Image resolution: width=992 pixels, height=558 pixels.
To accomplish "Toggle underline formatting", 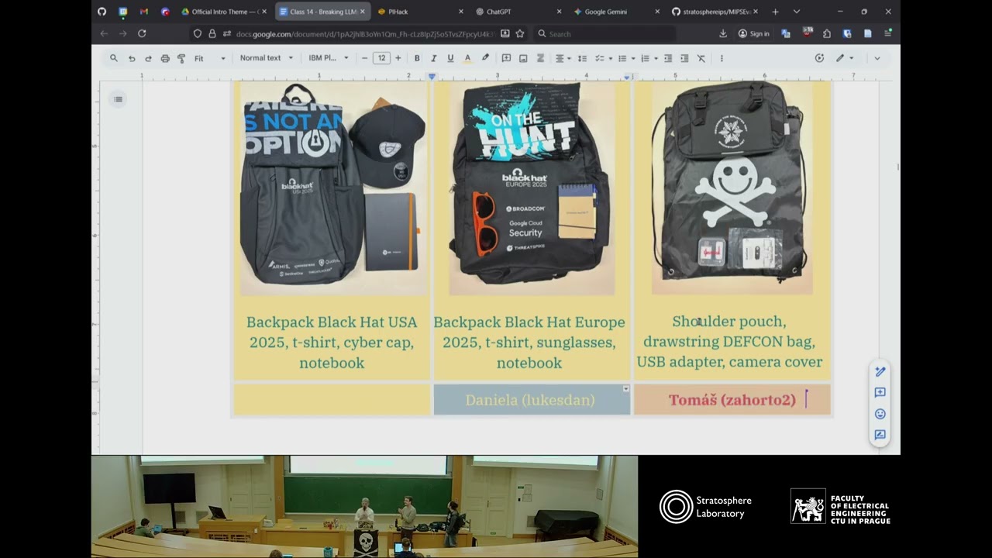I will [450, 58].
